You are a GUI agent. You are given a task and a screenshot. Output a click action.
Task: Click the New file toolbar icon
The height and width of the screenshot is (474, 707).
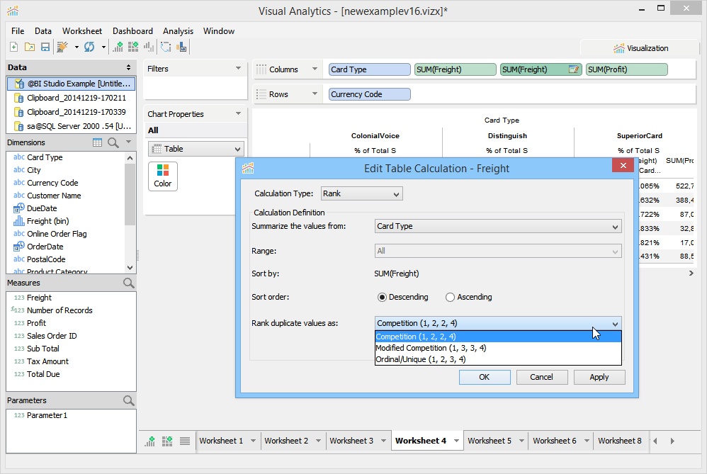[x=14, y=47]
